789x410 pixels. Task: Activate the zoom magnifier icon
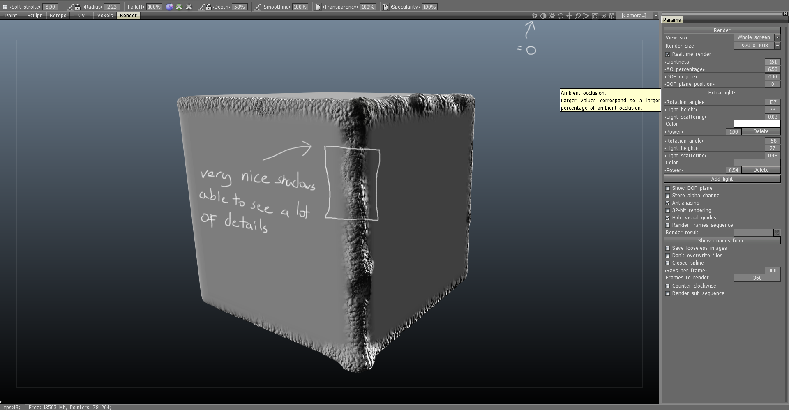(578, 16)
